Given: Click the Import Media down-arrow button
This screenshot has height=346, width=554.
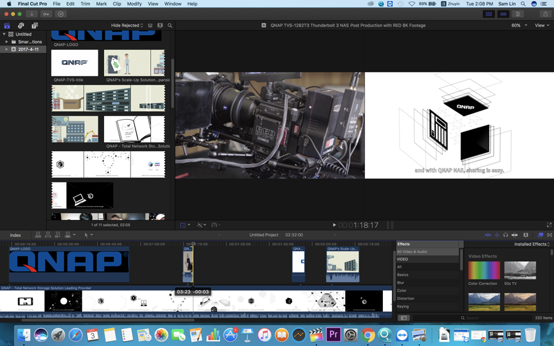Looking at the screenshot, I should point(31,14).
